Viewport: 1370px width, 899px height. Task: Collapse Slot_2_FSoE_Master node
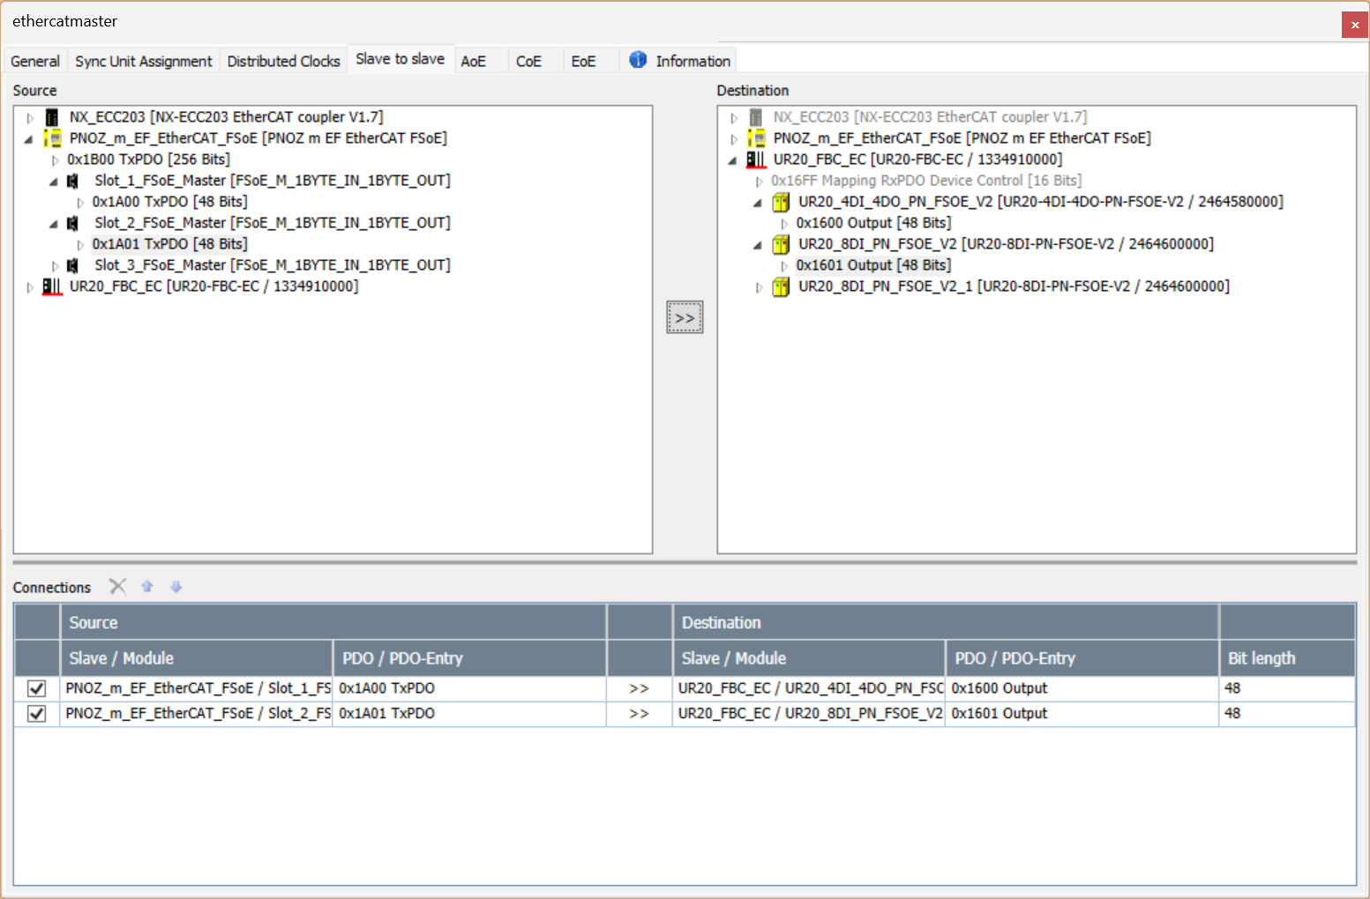(x=54, y=224)
